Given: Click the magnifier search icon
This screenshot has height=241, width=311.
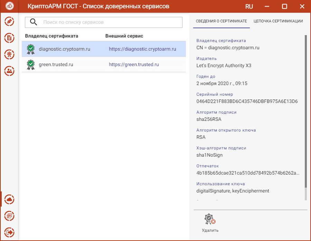Looking at the screenshot, I should click(x=34, y=22).
